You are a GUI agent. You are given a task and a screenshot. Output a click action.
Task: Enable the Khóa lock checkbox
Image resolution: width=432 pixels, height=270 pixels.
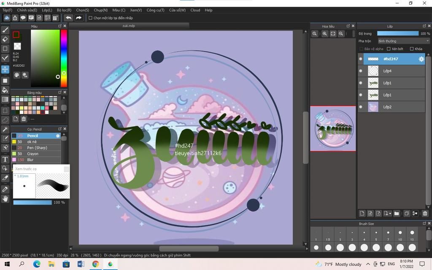[412, 49]
